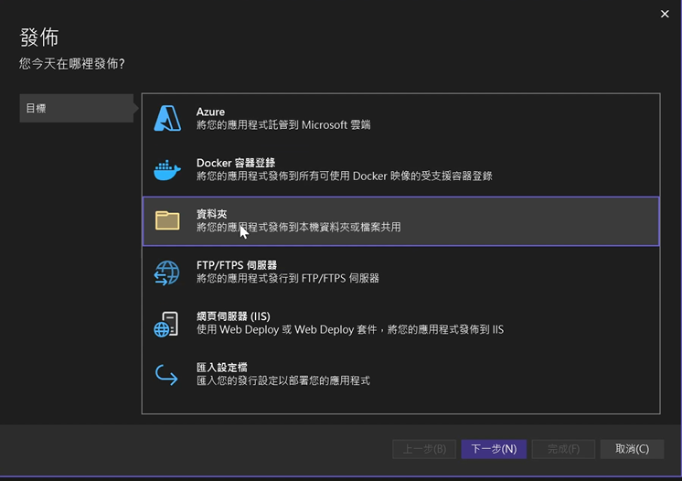
Task: Click the Azure logo icon
Action: [x=167, y=118]
